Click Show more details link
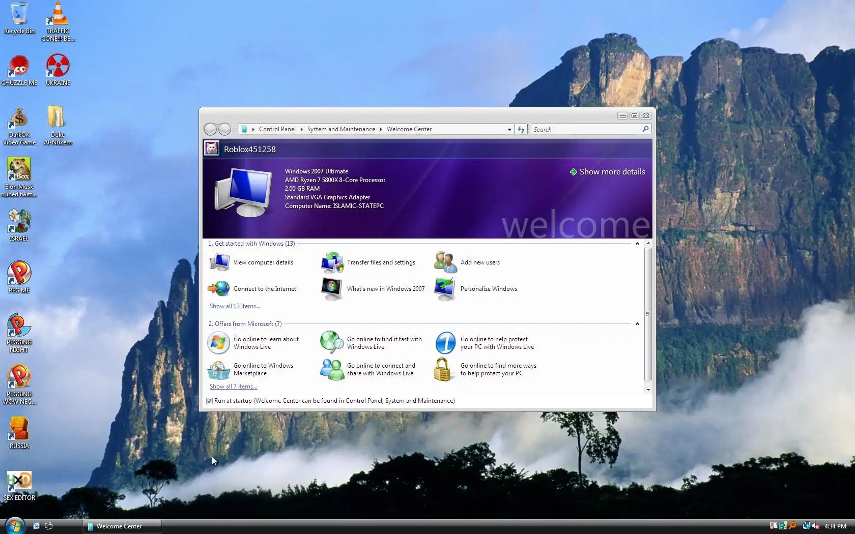Viewport: 855px width, 534px height. 608,172
